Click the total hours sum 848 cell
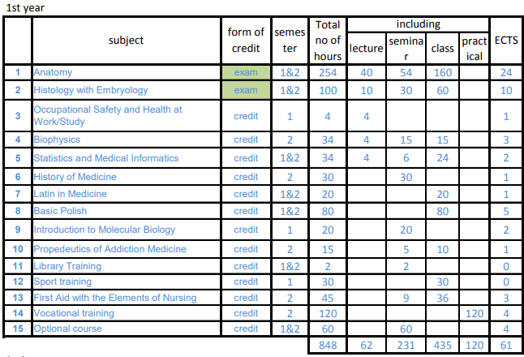 (x=328, y=346)
